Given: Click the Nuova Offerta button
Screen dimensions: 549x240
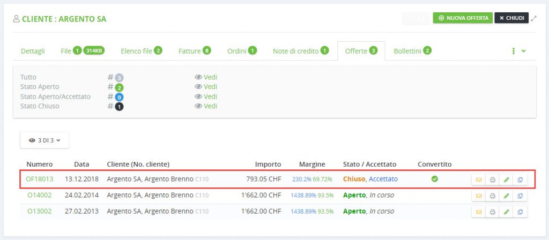Looking at the screenshot, I should [x=462, y=18].
